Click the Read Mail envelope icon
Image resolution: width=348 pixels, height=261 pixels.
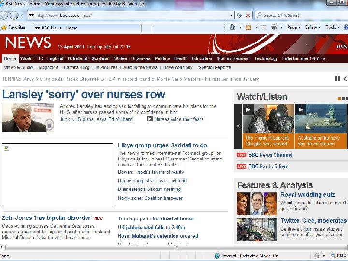click(x=264, y=27)
